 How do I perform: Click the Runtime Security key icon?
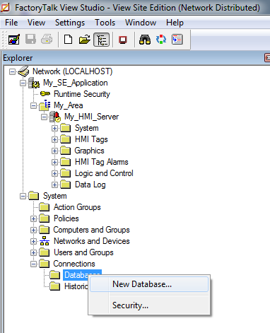click(x=45, y=94)
